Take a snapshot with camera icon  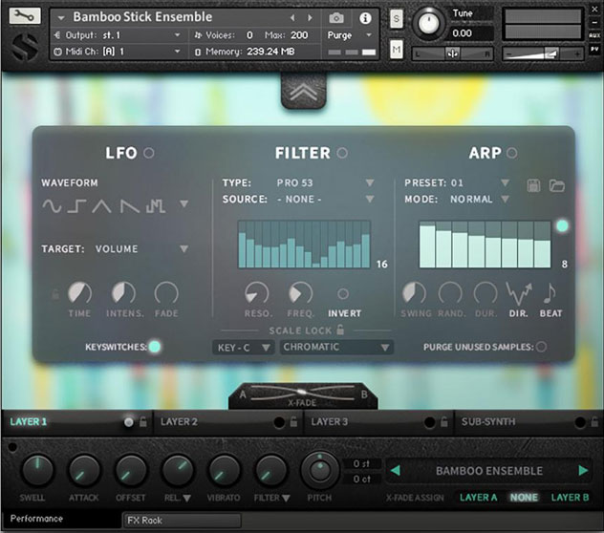[336, 18]
